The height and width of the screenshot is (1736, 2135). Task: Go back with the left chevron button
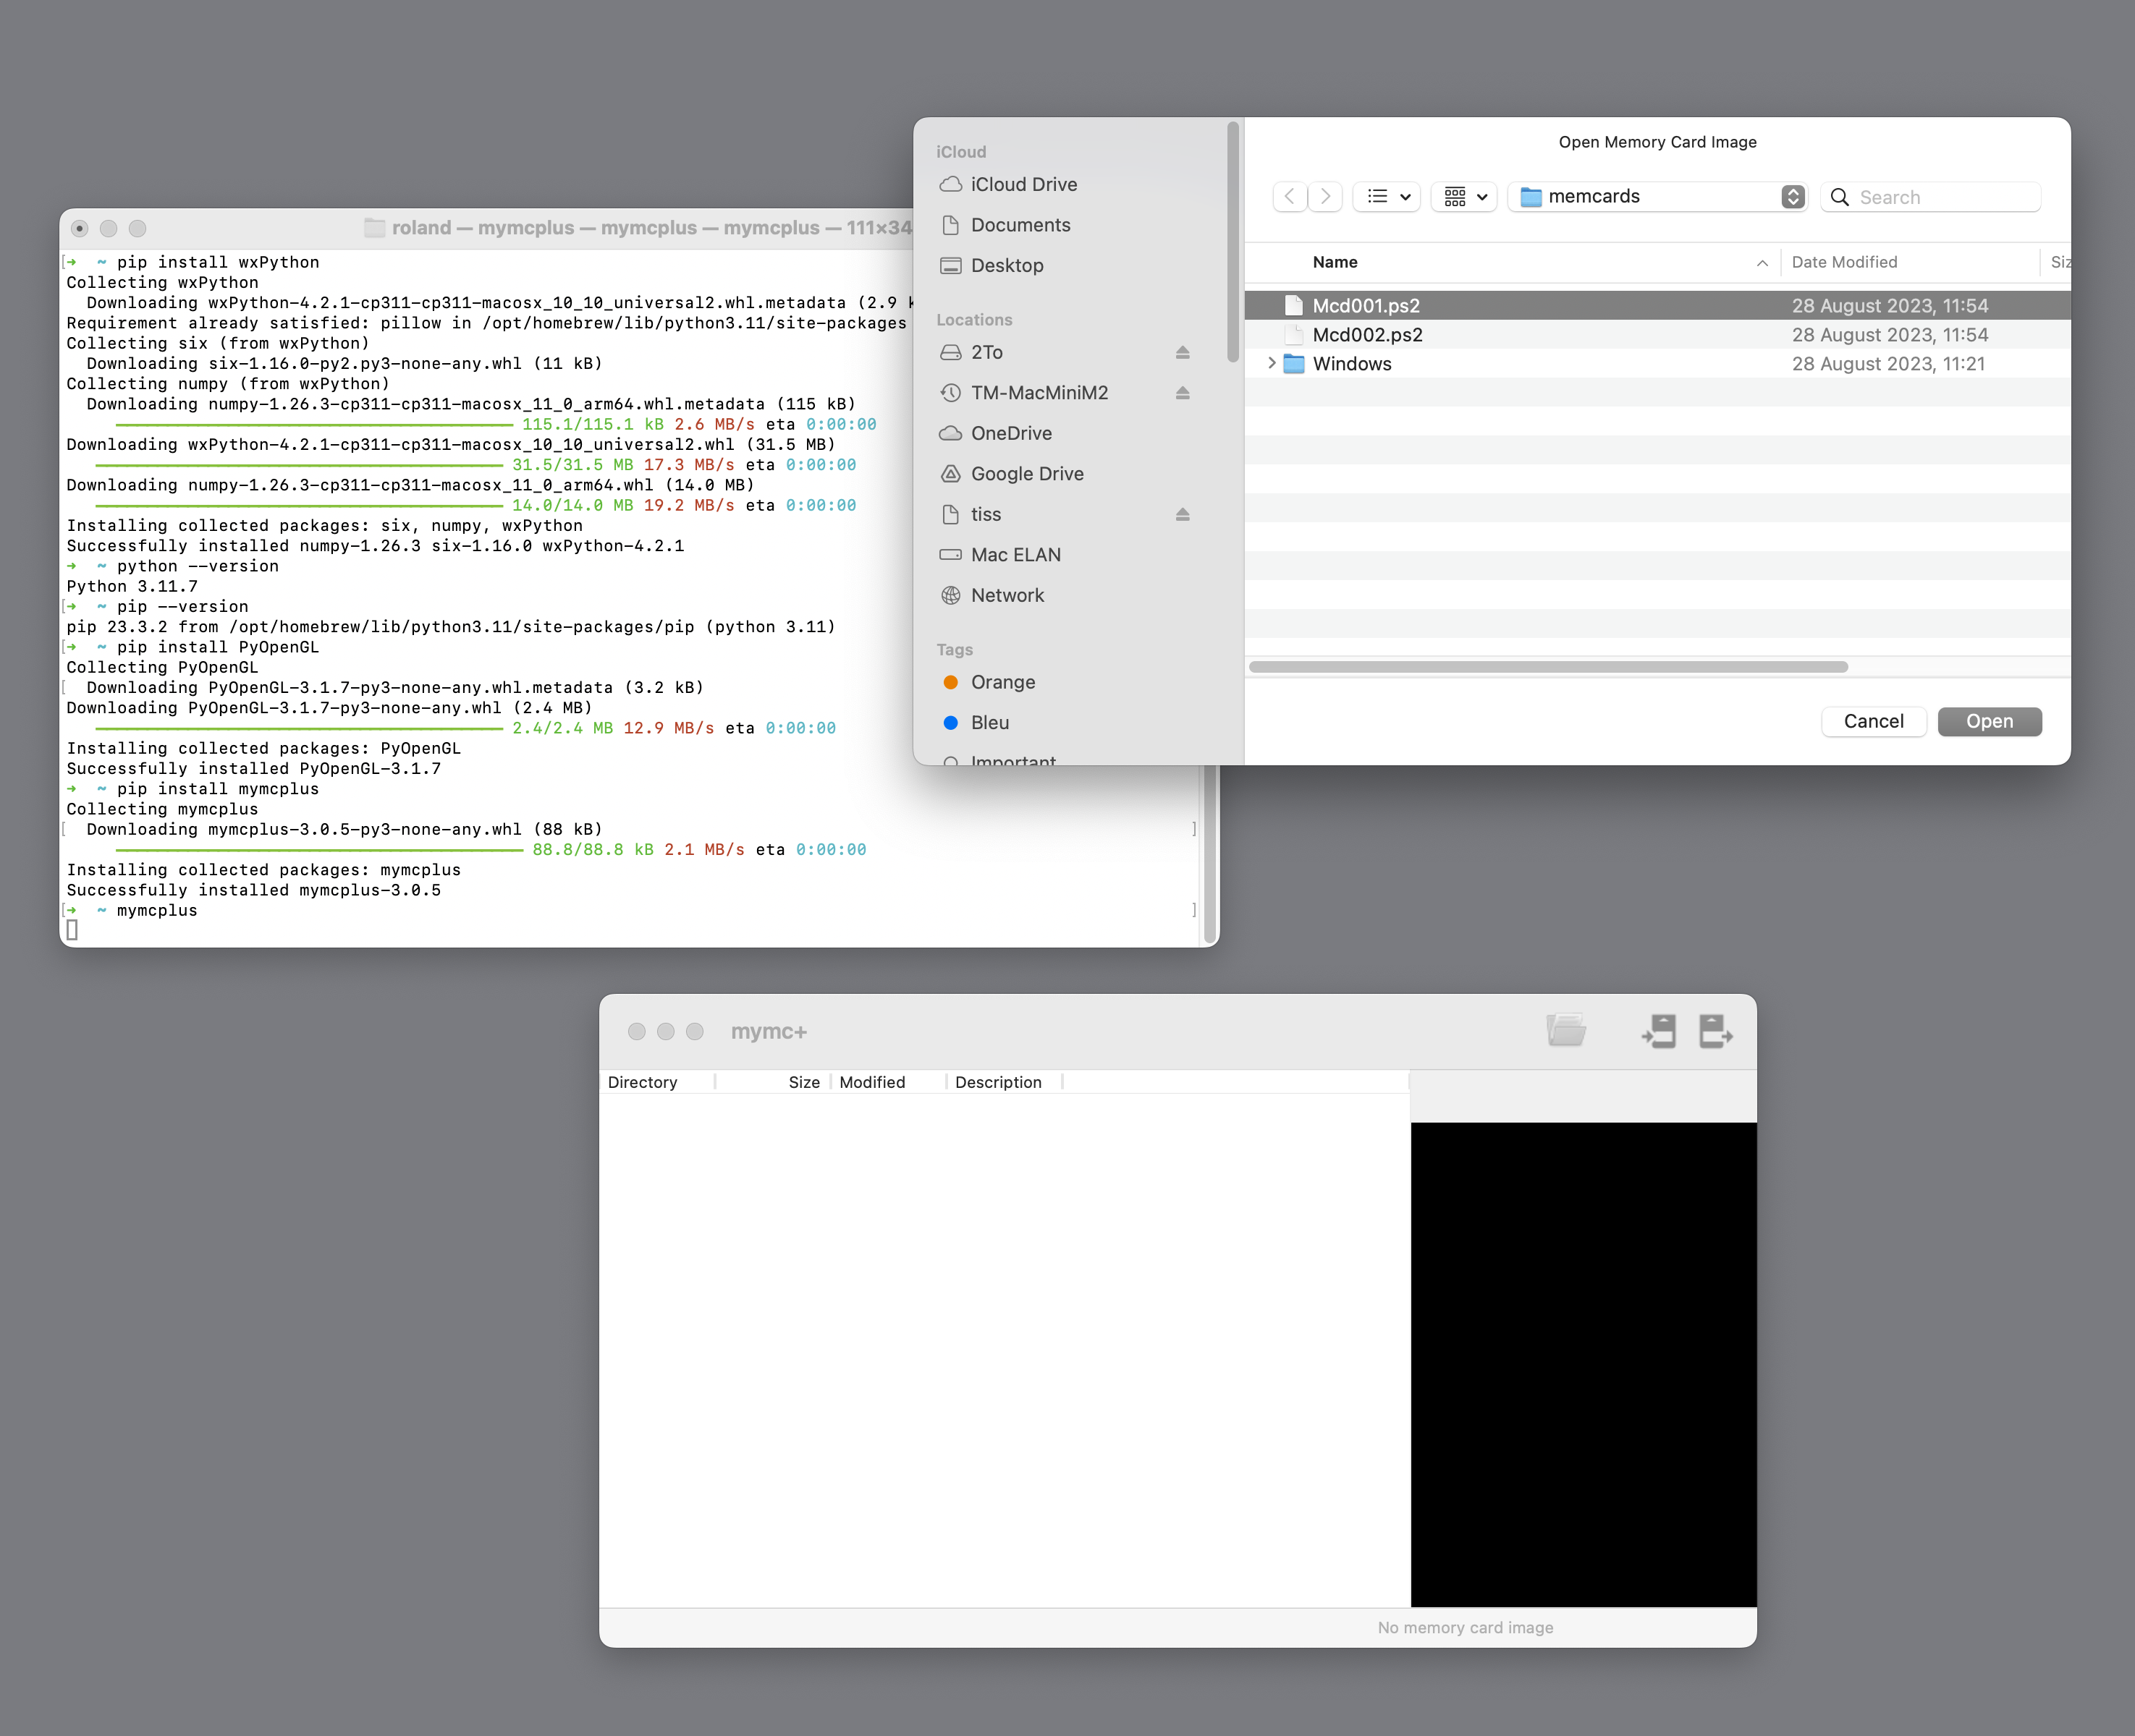tap(1290, 196)
